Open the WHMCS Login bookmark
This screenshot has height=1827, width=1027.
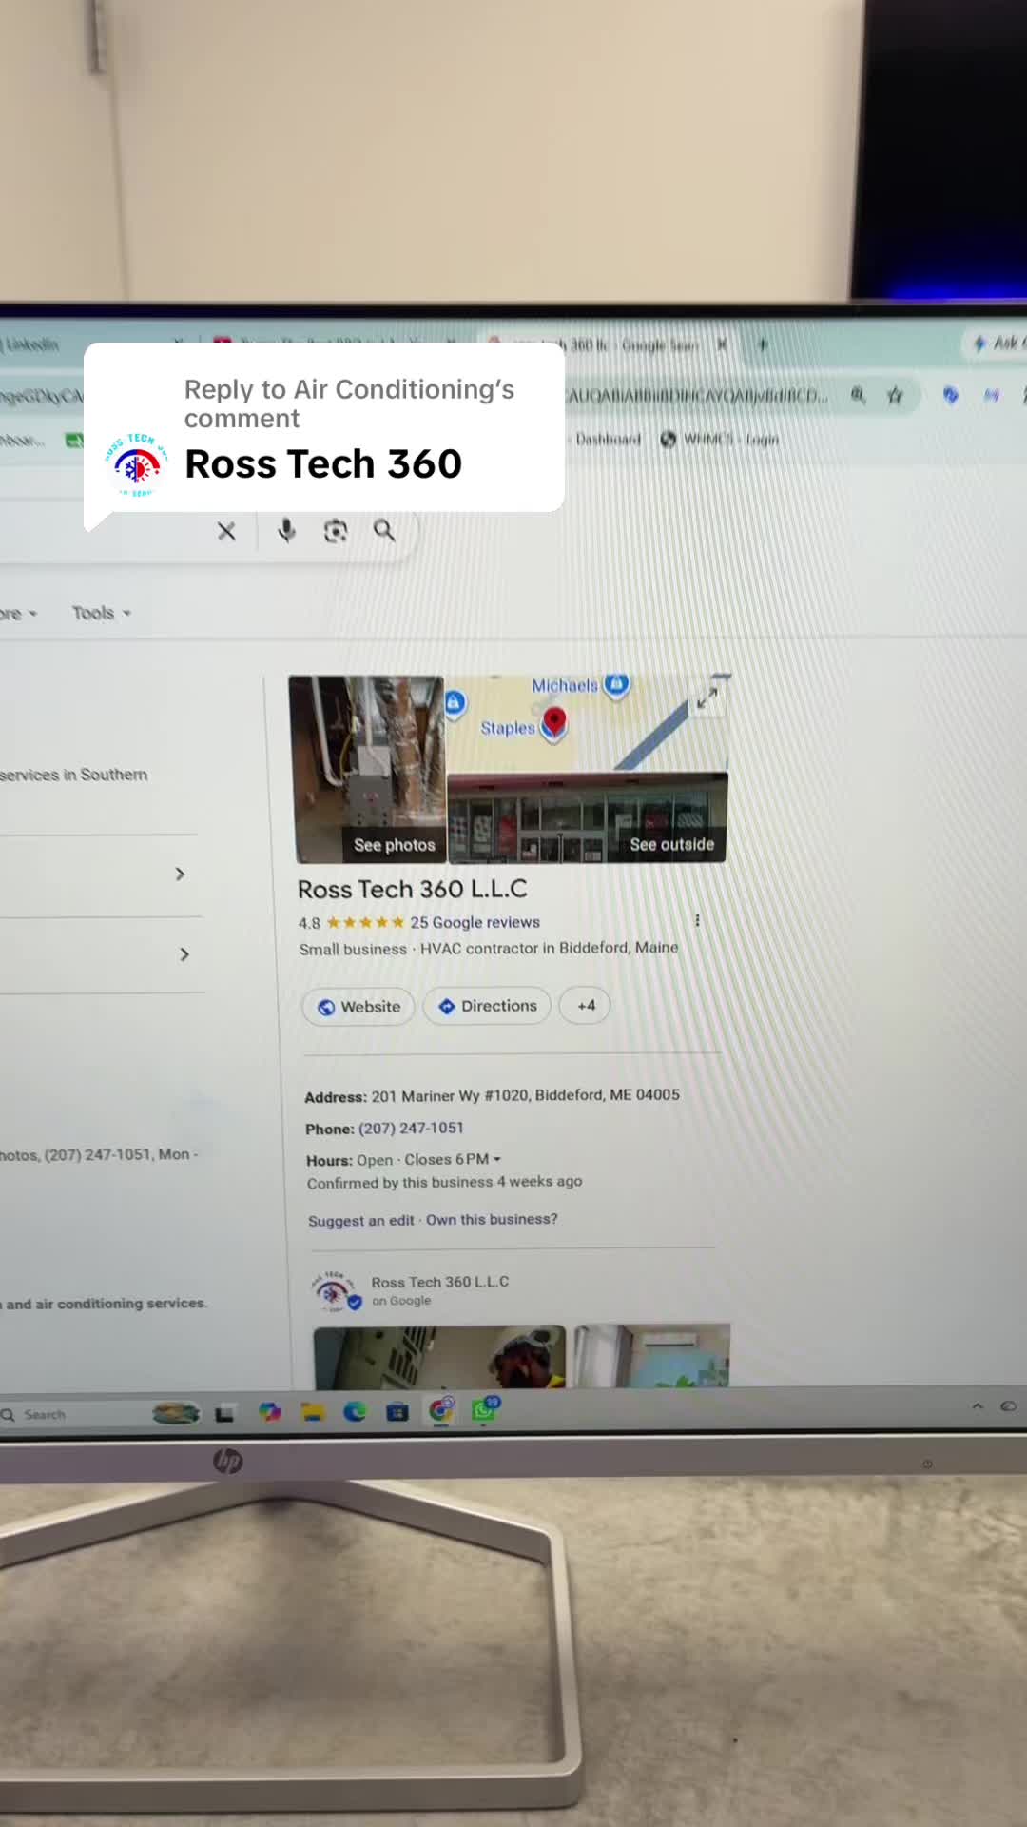click(720, 439)
